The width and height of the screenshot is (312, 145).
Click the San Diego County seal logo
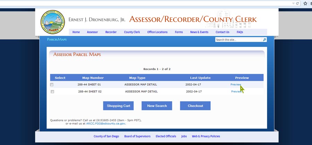click(x=53, y=22)
